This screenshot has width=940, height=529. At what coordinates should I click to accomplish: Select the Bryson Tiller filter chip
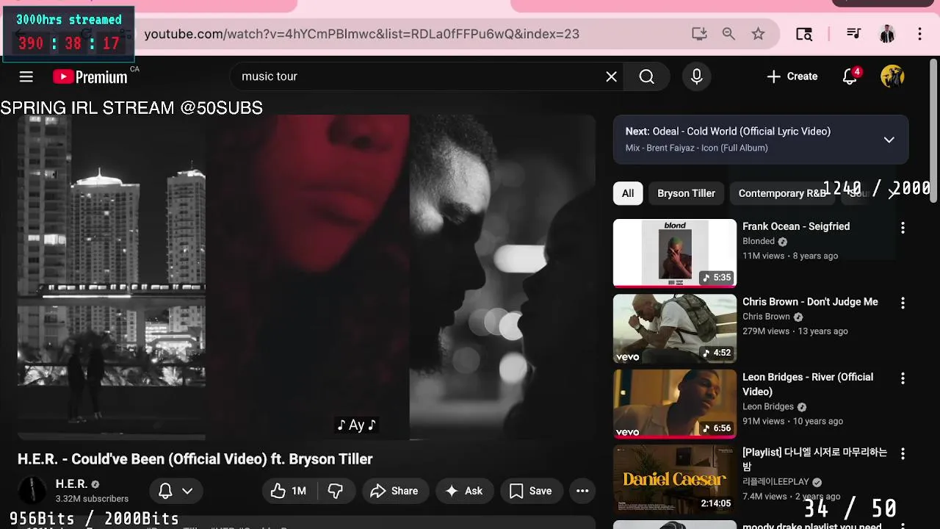click(686, 193)
